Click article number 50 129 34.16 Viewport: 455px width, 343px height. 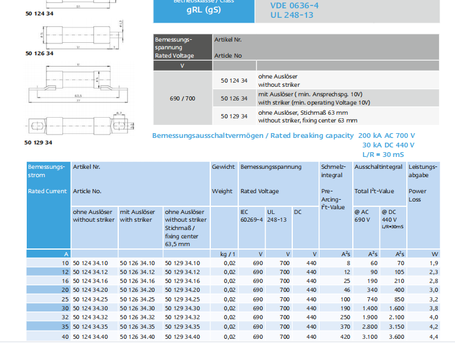182,281
